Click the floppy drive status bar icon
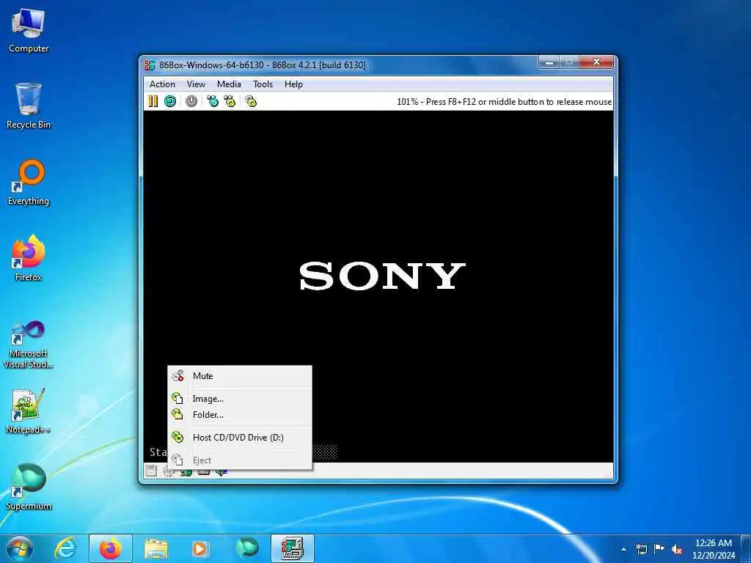This screenshot has width=751, height=563. [151, 471]
